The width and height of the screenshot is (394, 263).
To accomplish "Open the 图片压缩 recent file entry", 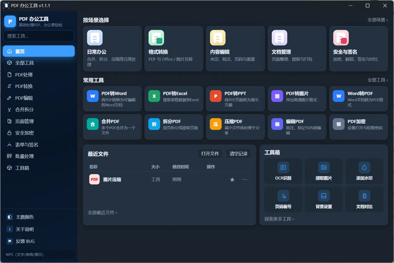I will (x=112, y=179).
